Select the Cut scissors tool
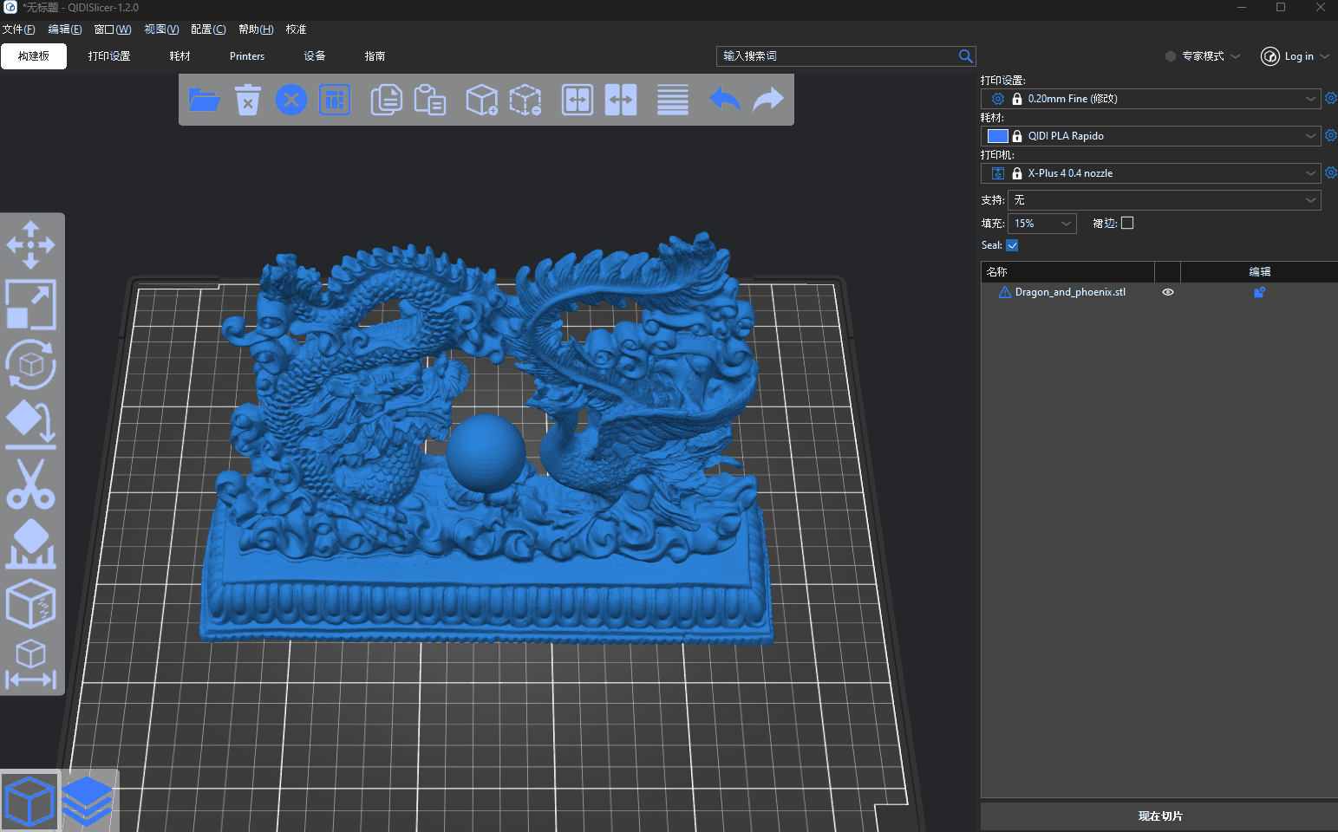The height and width of the screenshot is (832, 1338). point(31,484)
